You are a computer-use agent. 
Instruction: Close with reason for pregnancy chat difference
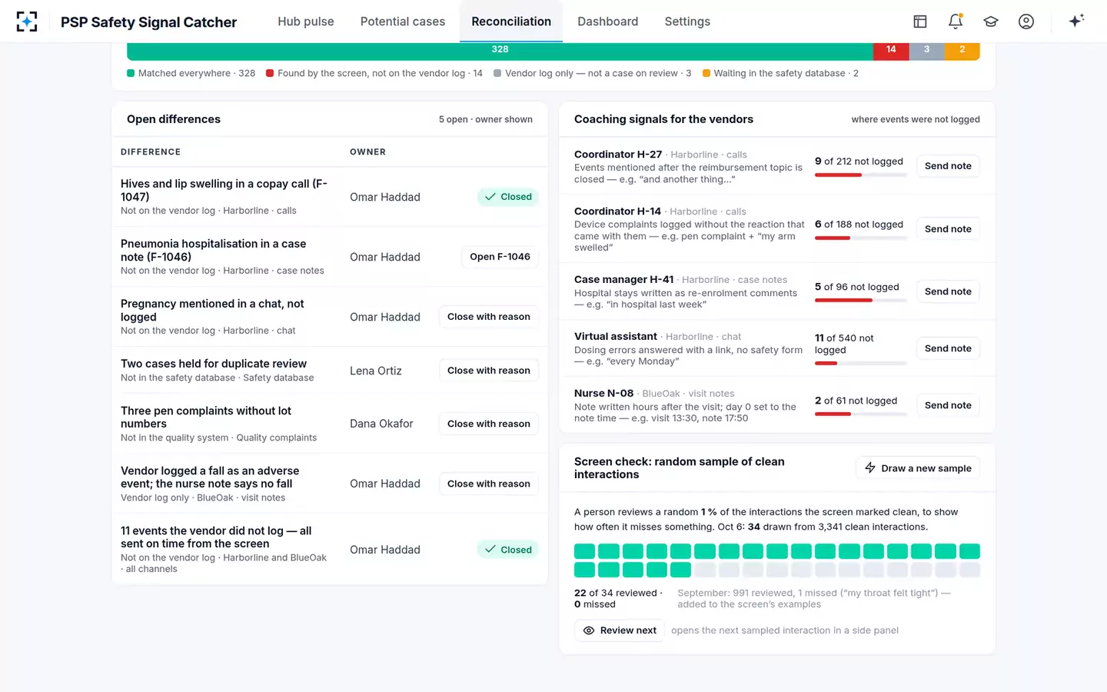pyautogui.click(x=489, y=317)
